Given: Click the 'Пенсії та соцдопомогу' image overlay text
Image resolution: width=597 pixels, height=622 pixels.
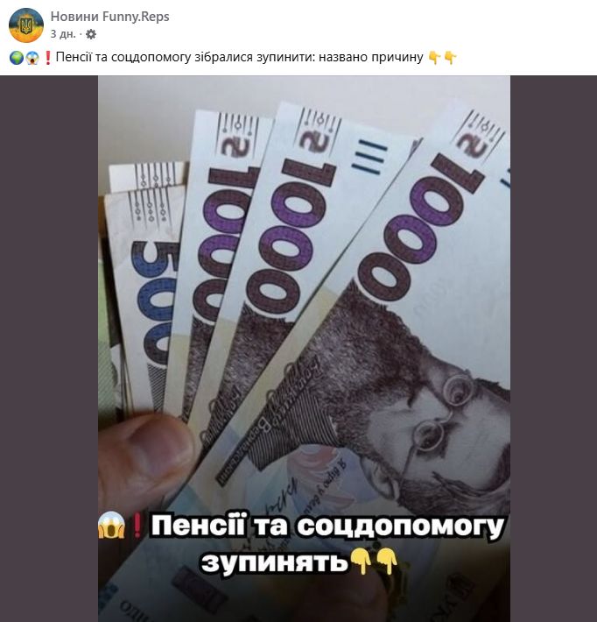Looking at the screenshot, I should 327,527.
